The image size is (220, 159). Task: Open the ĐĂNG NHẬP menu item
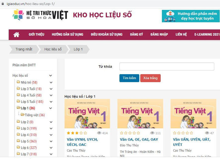click(x=159, y=34)
